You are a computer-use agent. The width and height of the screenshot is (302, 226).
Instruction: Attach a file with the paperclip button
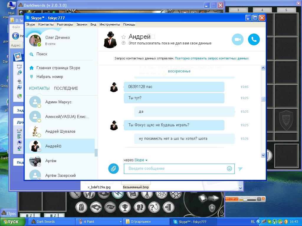(114, 169)
